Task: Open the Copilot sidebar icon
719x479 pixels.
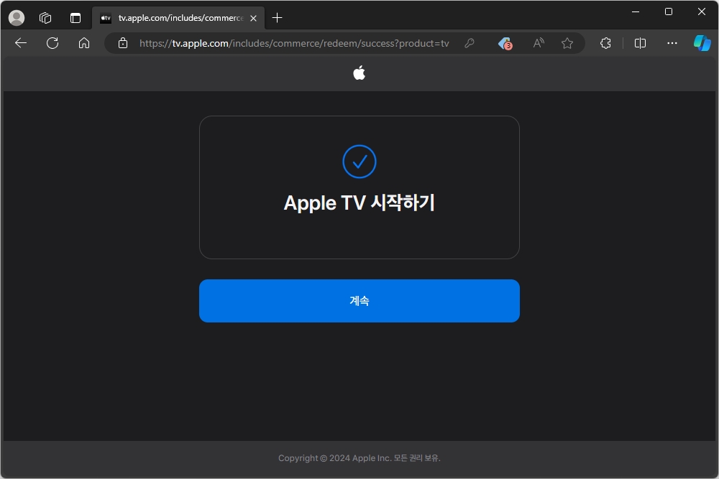Action: 702,43
